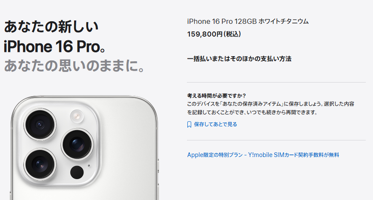Click the middle-right camera lens on the iPhone

(x=77, y=144)
